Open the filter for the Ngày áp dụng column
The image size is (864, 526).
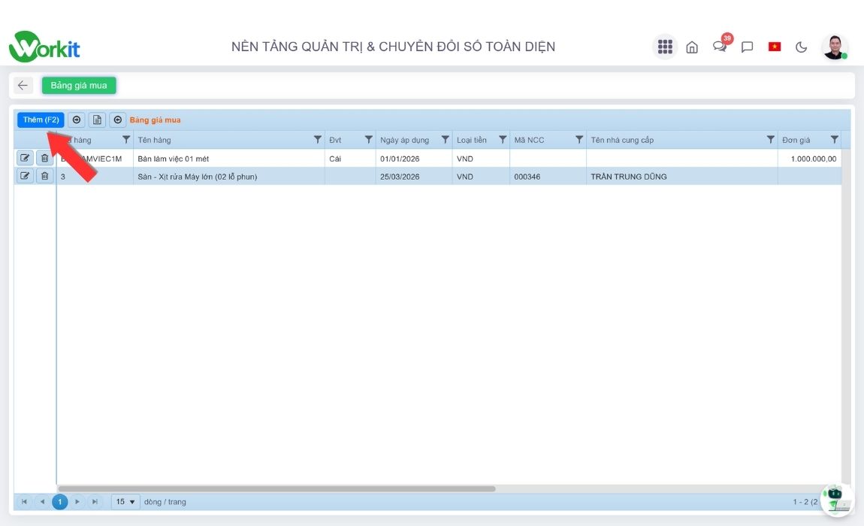click(x=445, y=140)
